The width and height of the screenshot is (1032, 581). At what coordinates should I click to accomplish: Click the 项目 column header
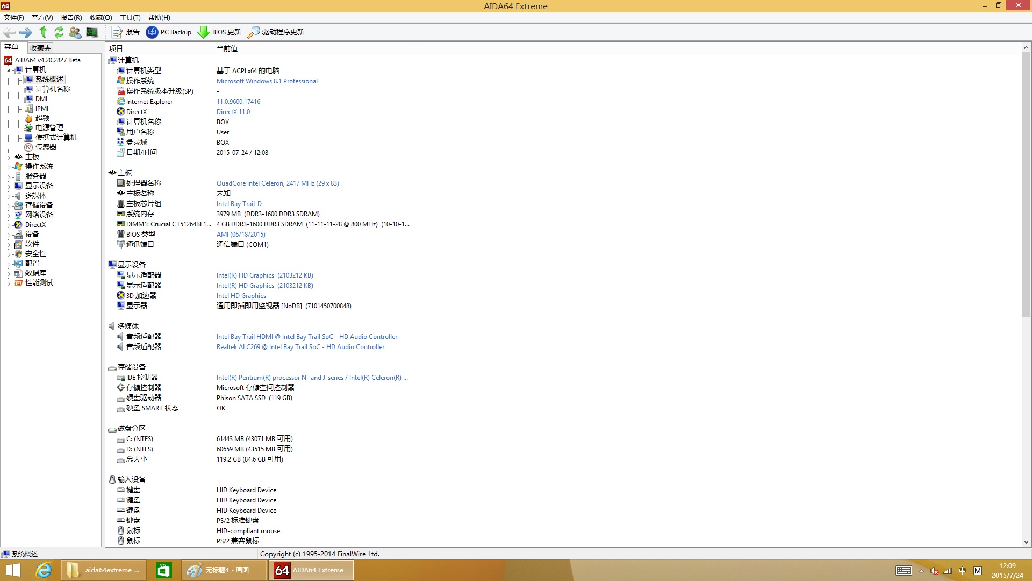[x=159, y=48]
